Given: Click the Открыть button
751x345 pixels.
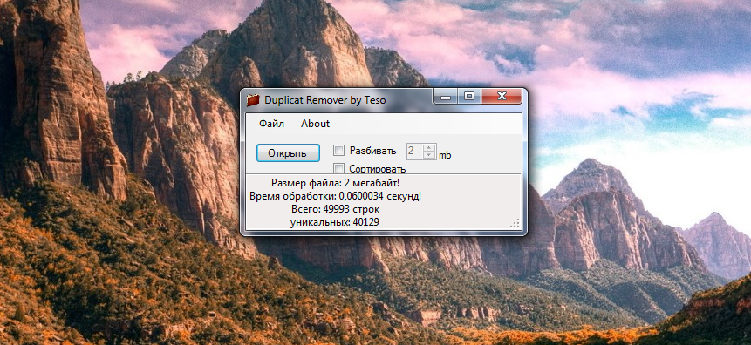Looking at the screenshot, I should (288, 153).
